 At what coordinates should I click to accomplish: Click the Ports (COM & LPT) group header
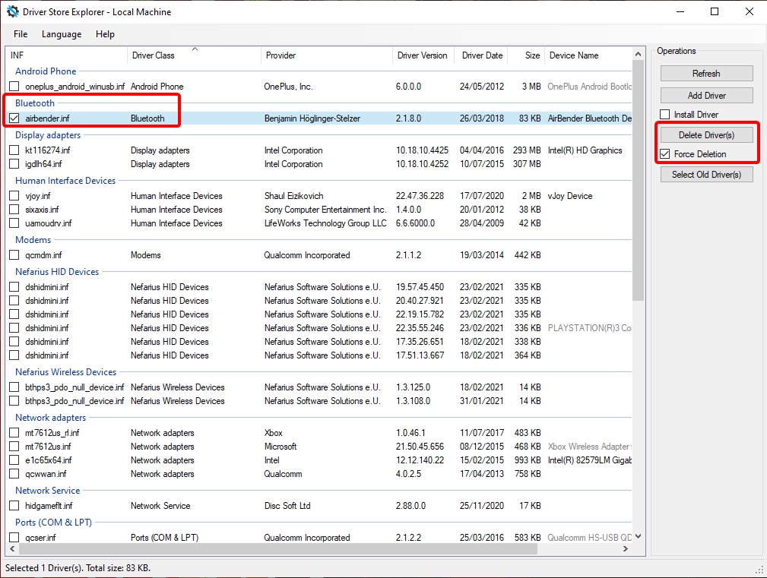point(53,523)
